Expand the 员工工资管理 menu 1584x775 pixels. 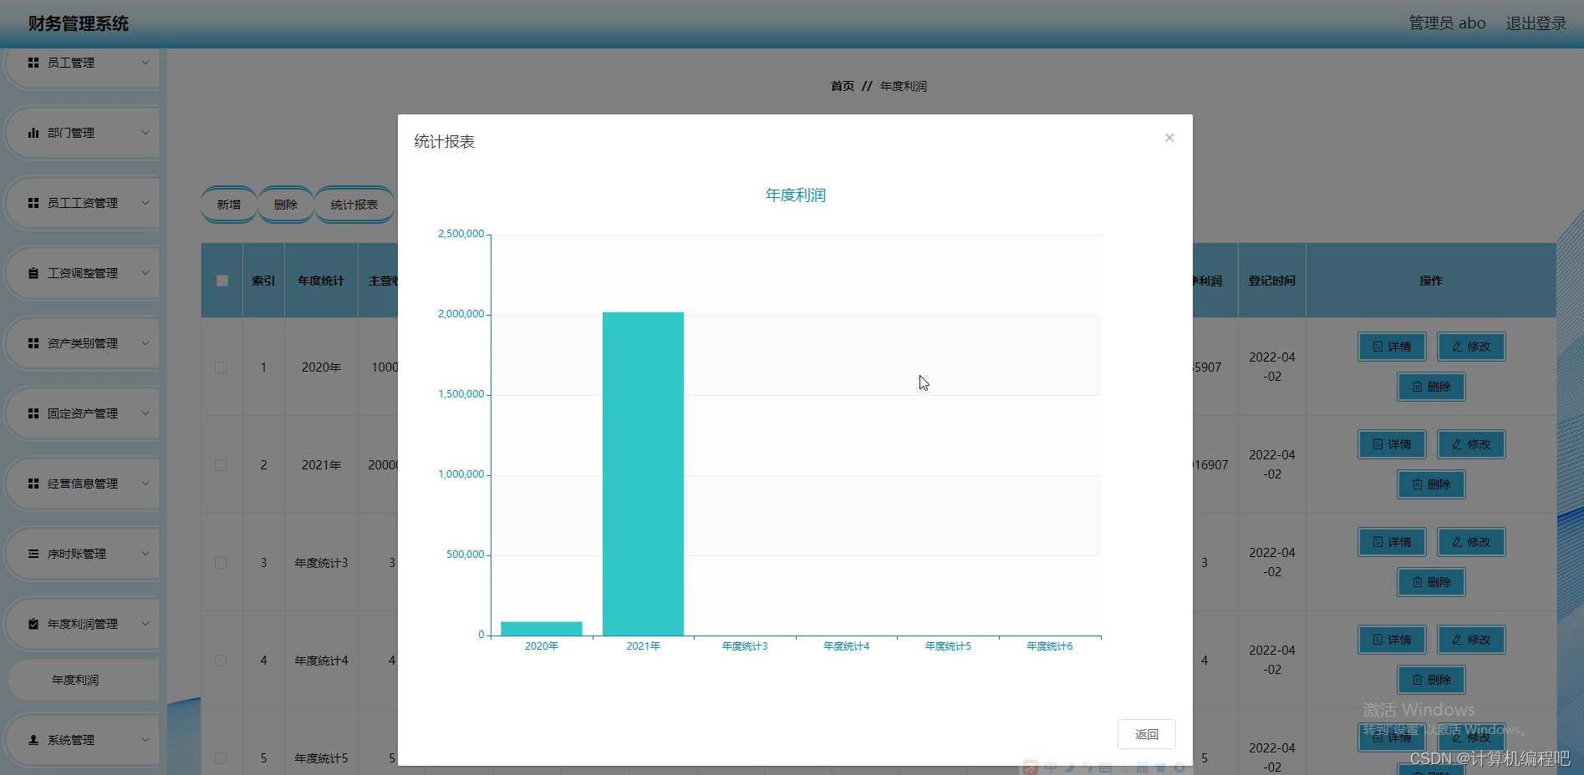tap(81, 202)
